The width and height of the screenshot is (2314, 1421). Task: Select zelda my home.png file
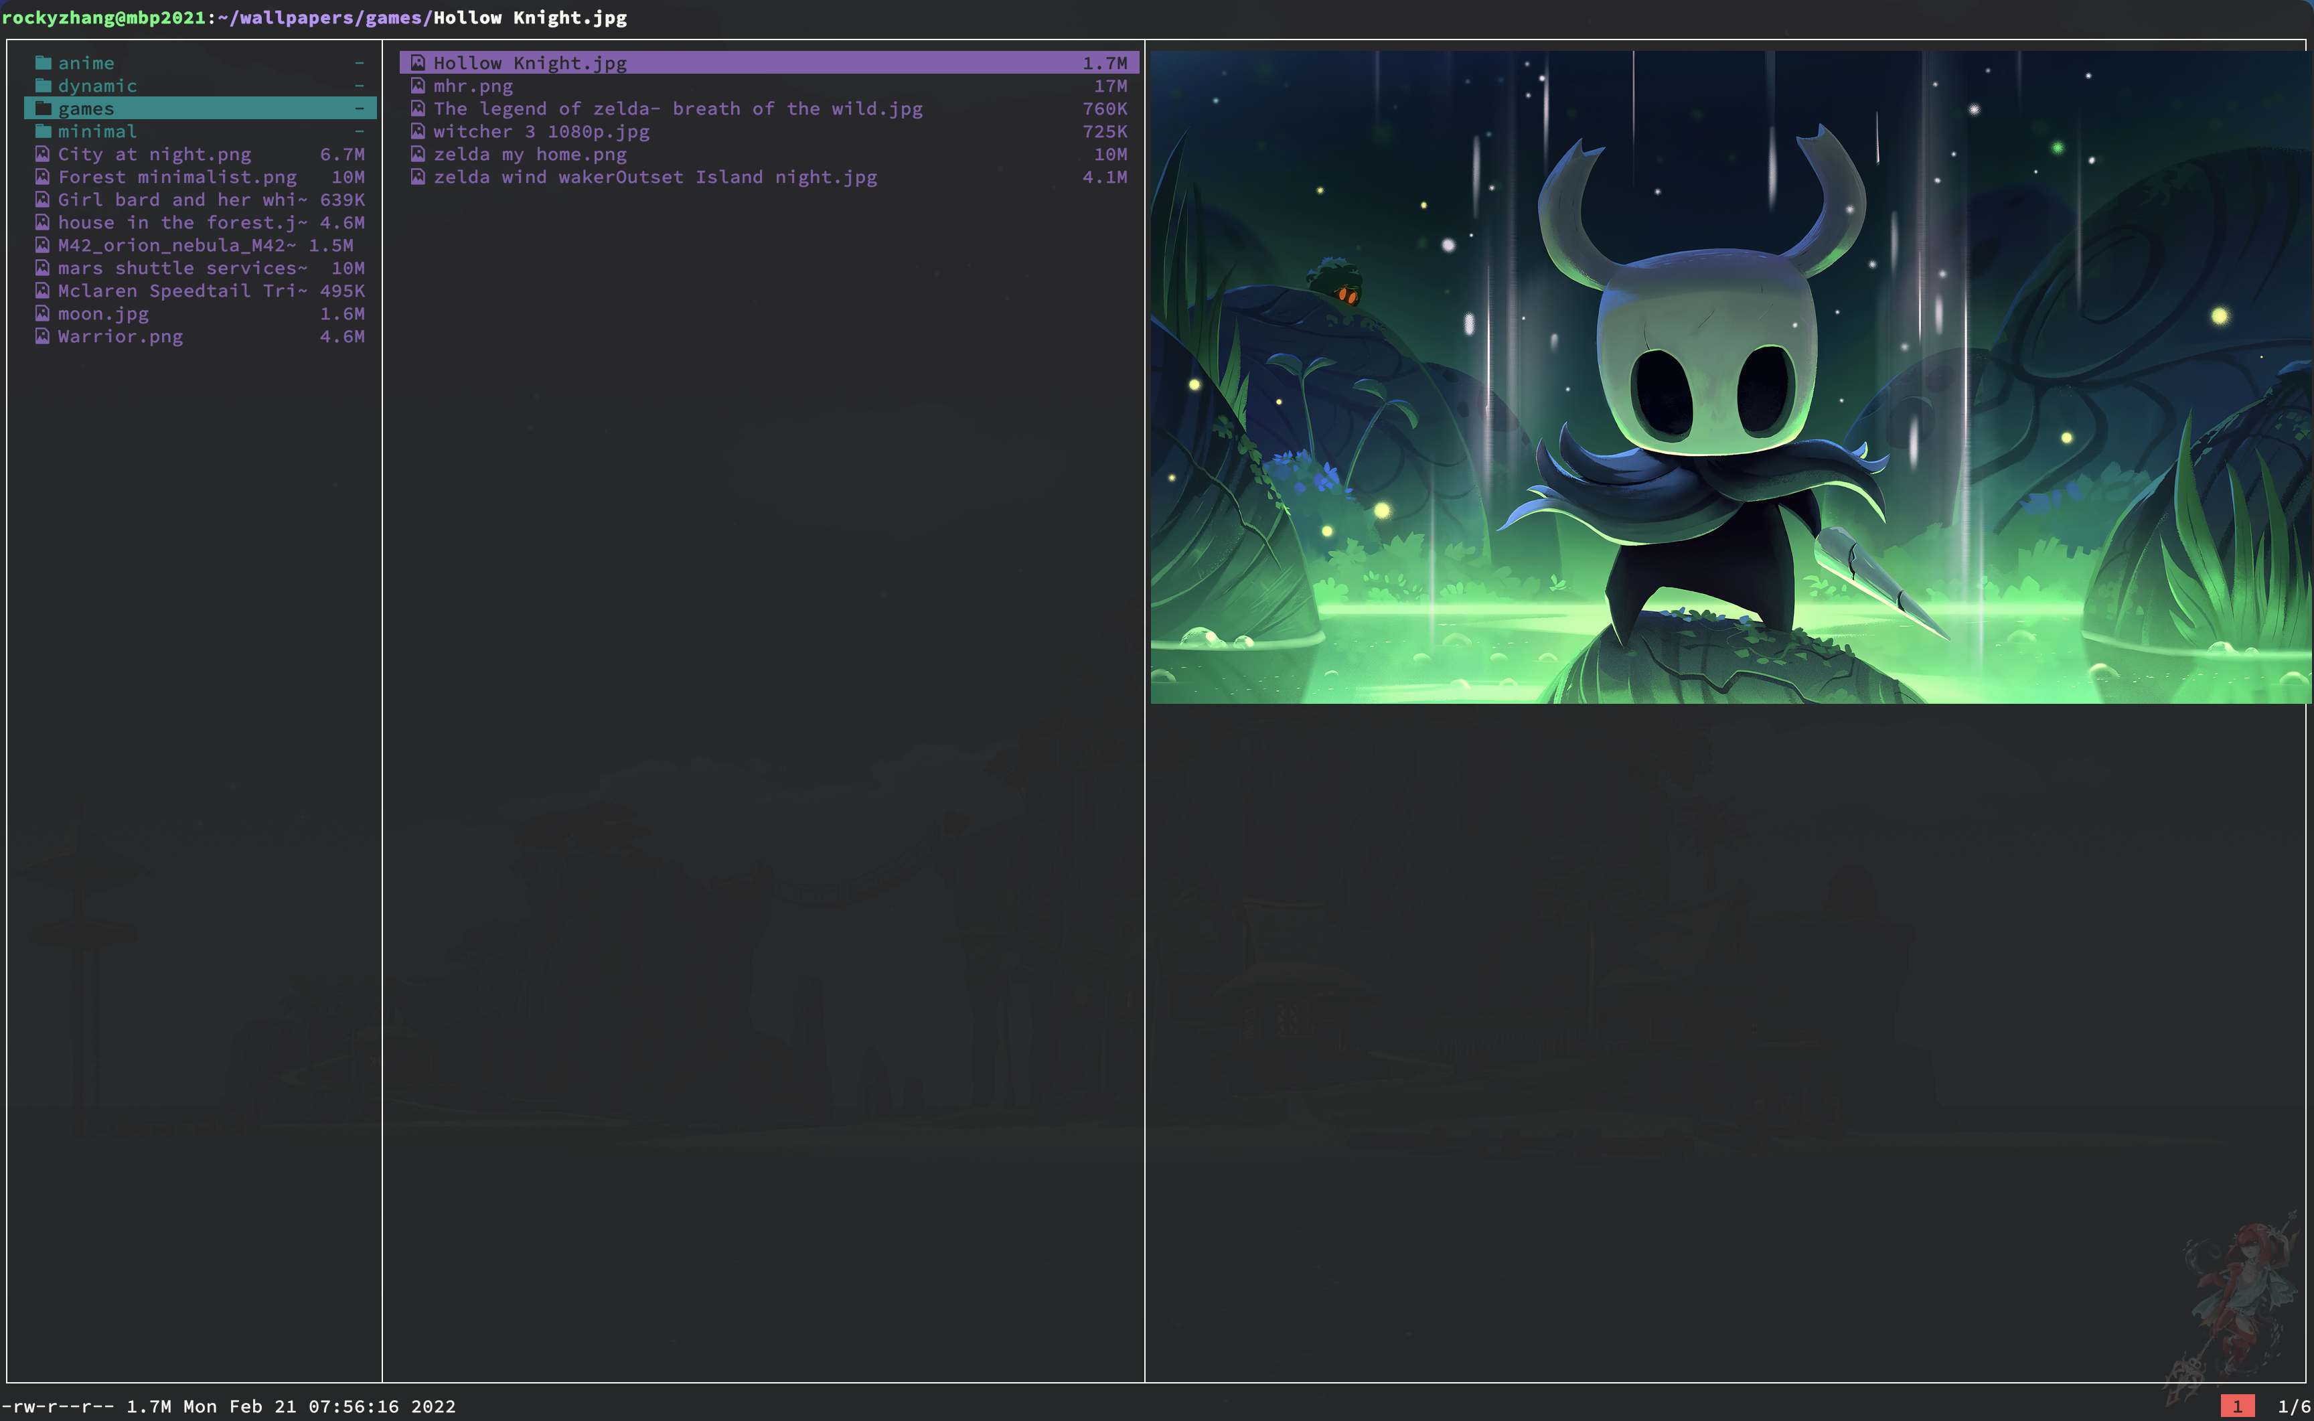pyautogui.click(x=530, y=154)
